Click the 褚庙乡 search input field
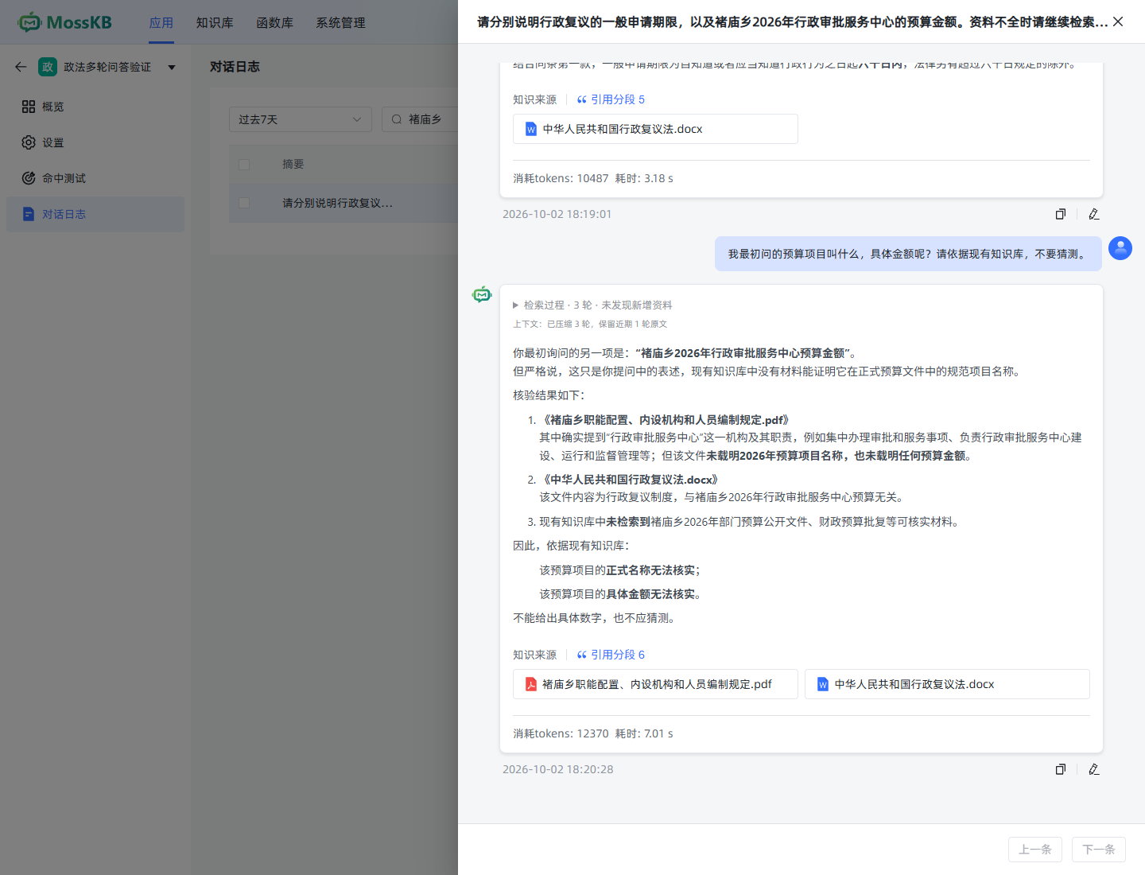The height and width of the screenshot is (875, 1145). tap(420, 119)
